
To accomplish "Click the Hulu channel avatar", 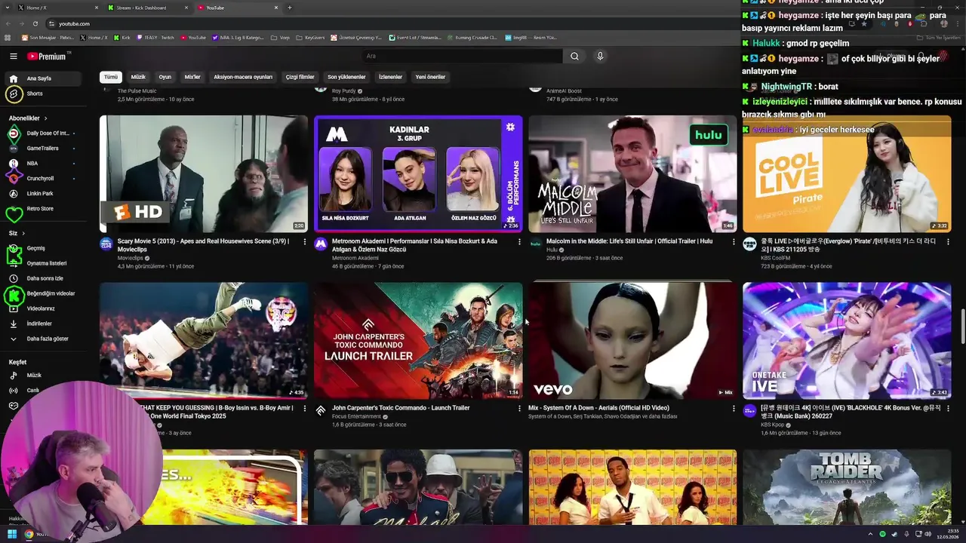I will tap(535, 244).
